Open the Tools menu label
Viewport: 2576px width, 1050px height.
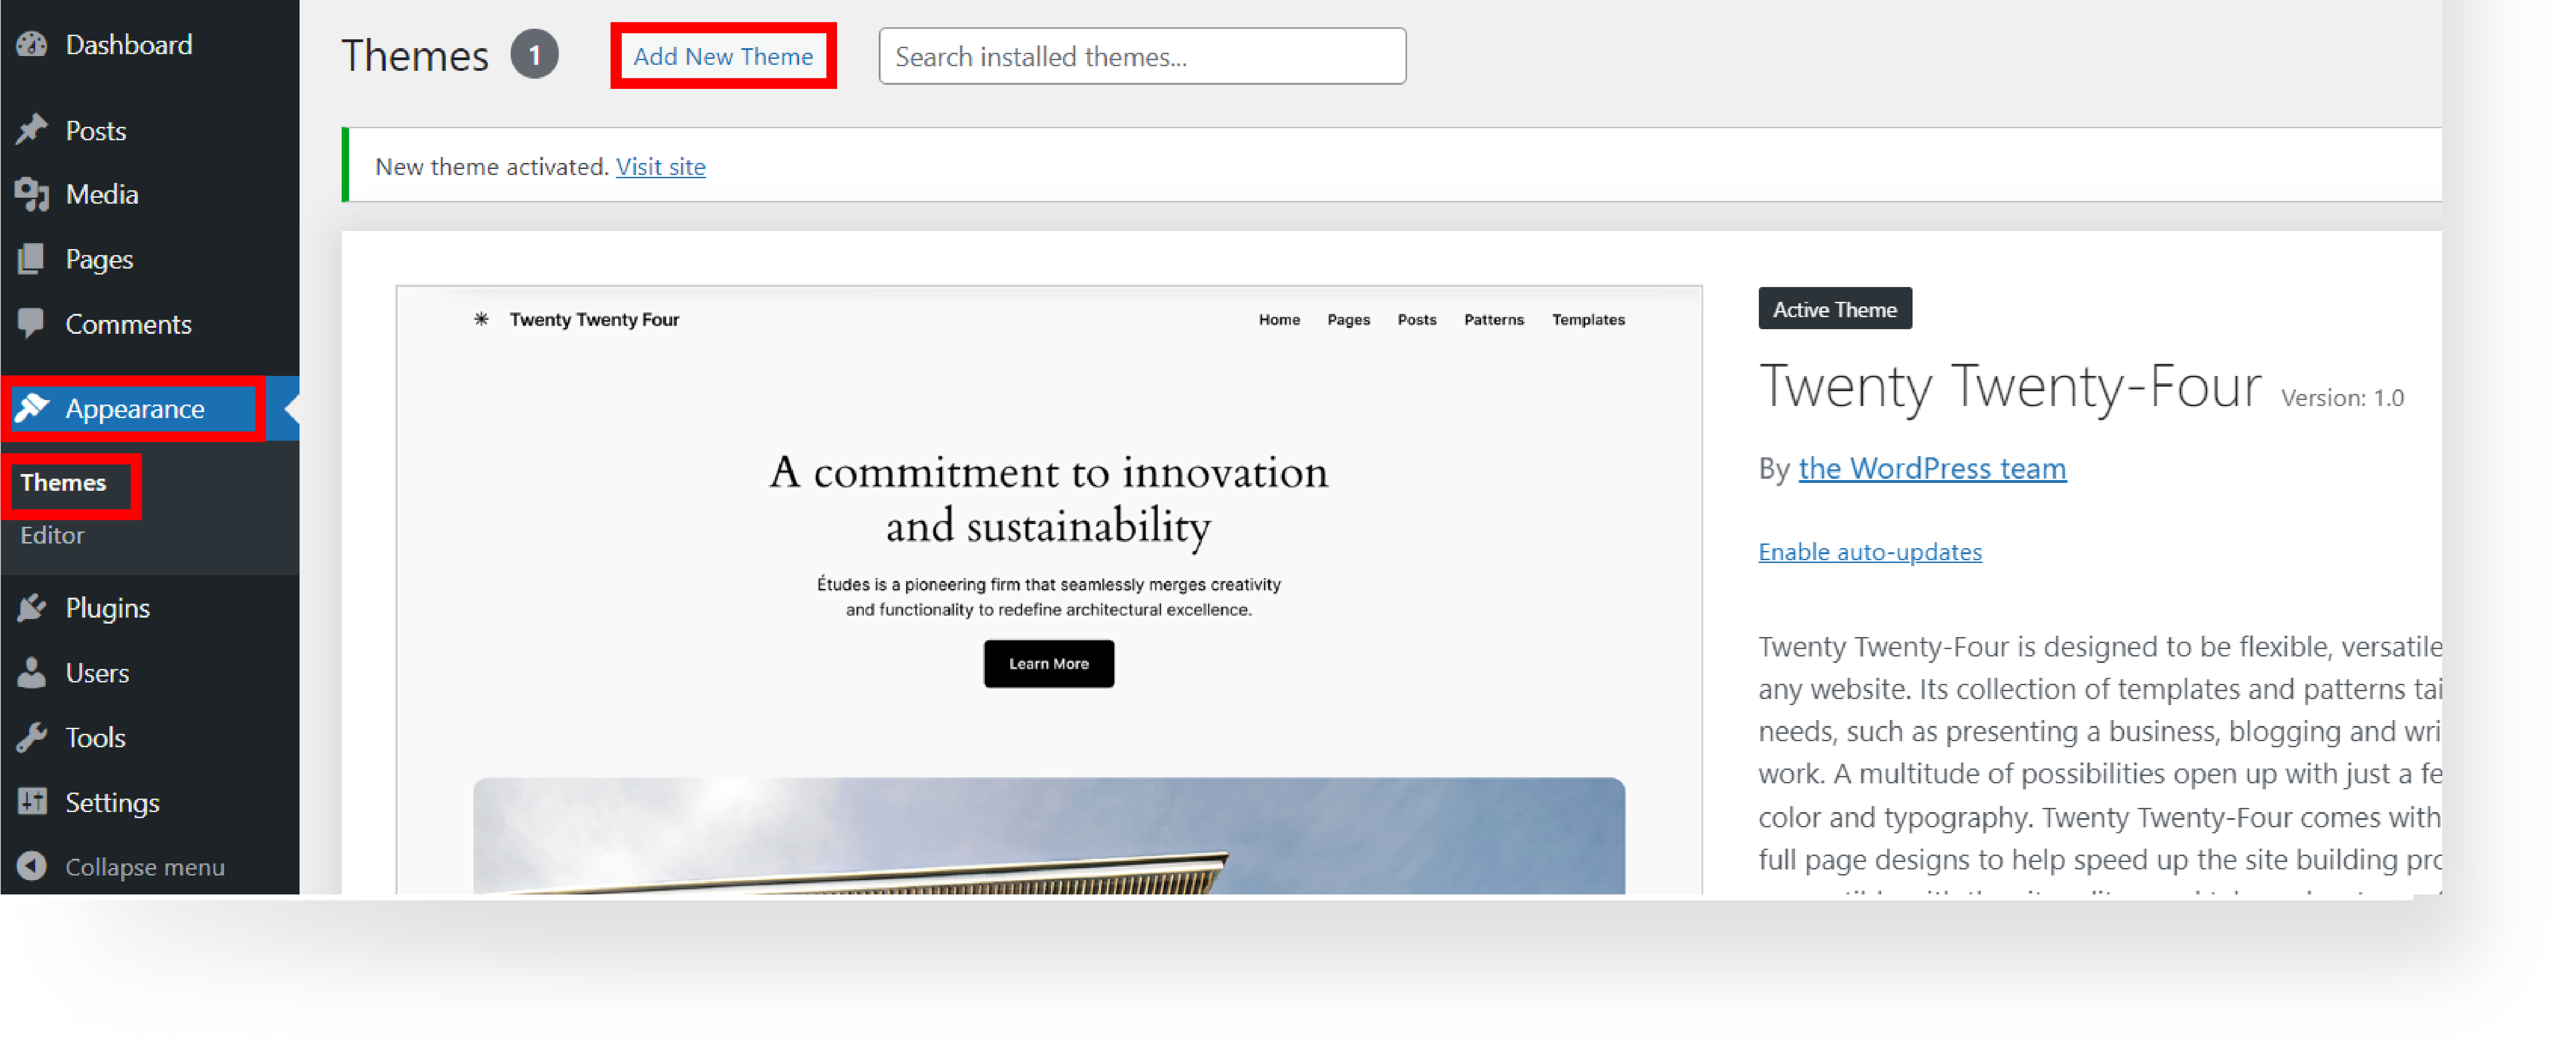pos(96,737)
